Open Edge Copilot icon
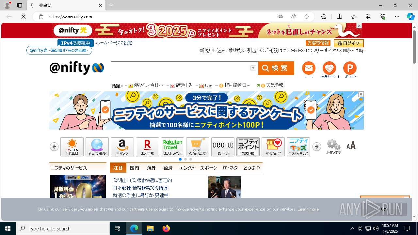Screen dimensions: 418x235 [x=410, y=17]
